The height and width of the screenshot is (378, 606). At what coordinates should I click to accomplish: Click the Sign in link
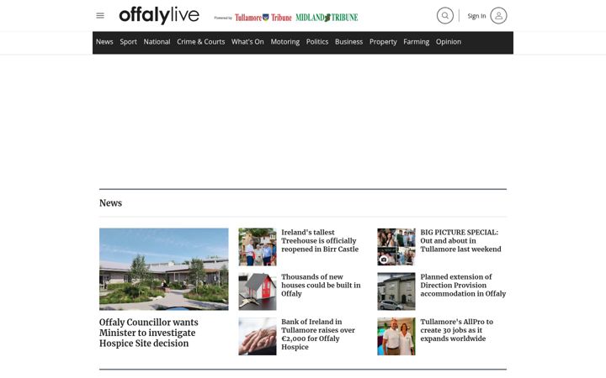click(476, 16)
